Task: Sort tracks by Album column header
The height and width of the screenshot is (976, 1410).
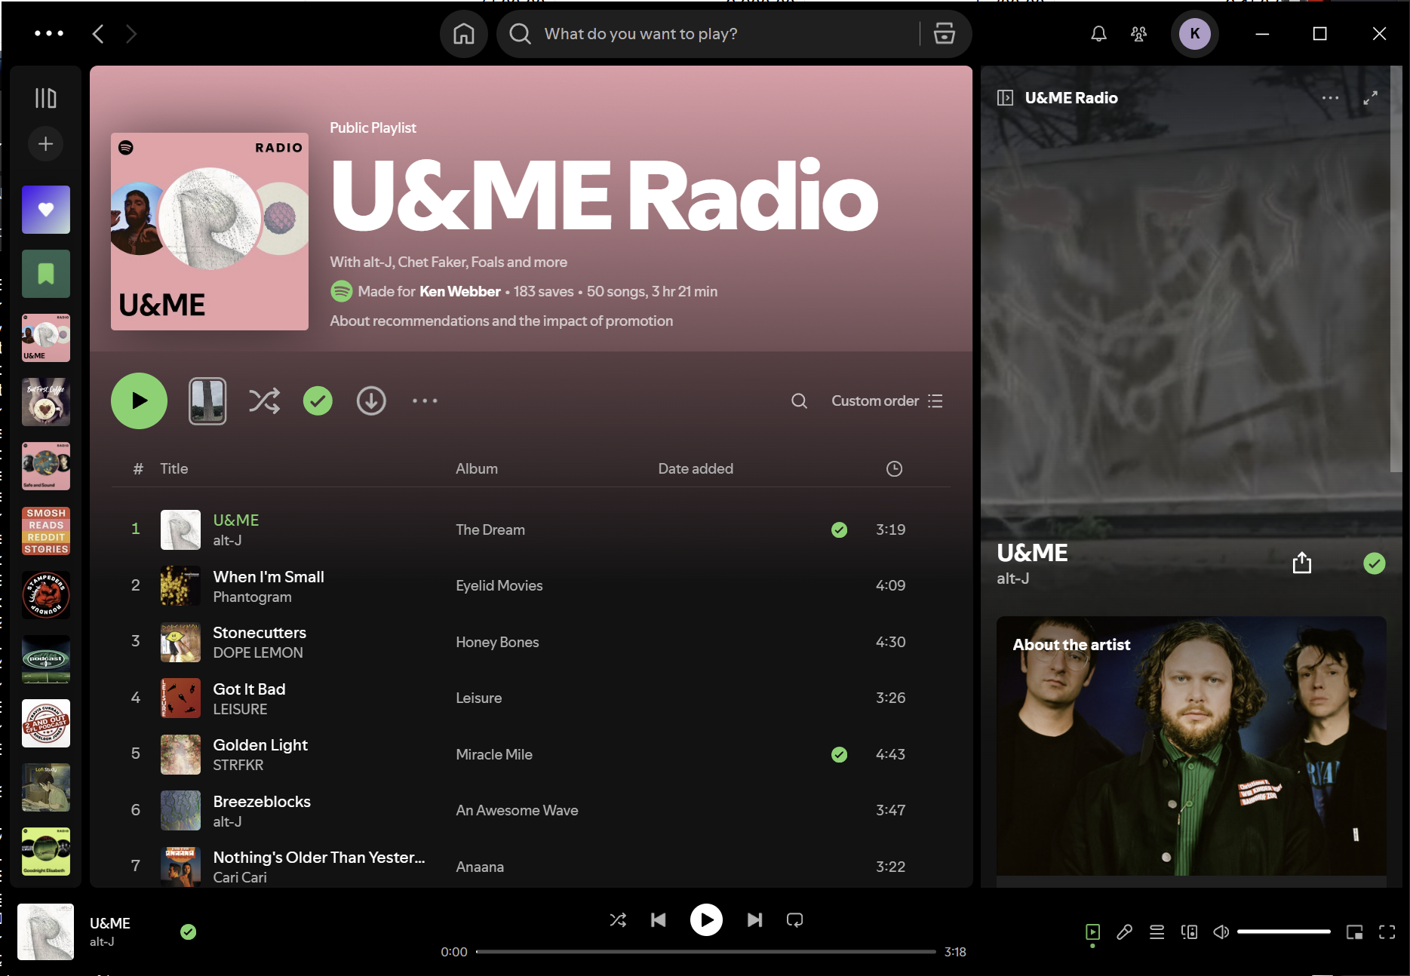Action: pos(477,468)
